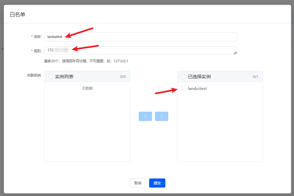
Task: Click the 已选择实例 panel header text
Action: [x=199, y=77]
